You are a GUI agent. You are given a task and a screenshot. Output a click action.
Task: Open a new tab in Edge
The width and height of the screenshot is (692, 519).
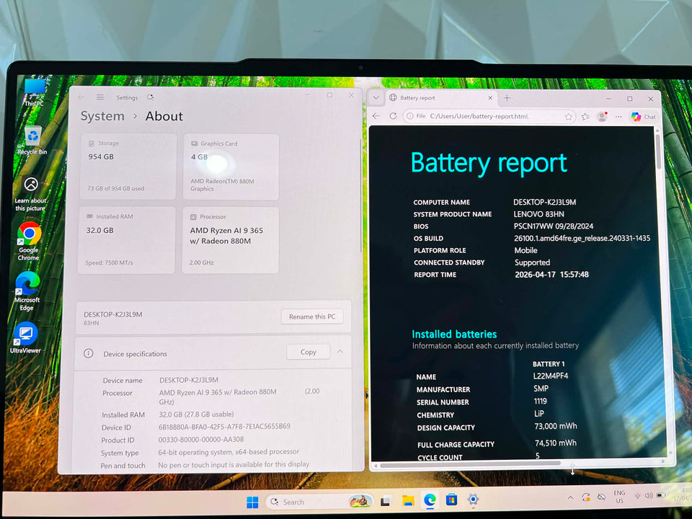click(507, 98)
